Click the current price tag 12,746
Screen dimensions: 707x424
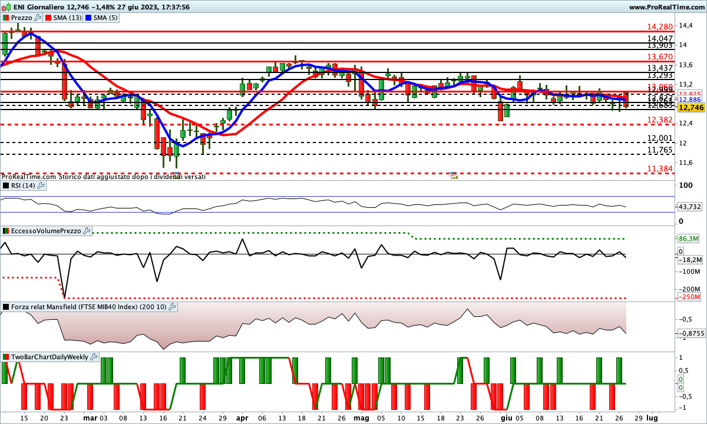click(691, 108)
